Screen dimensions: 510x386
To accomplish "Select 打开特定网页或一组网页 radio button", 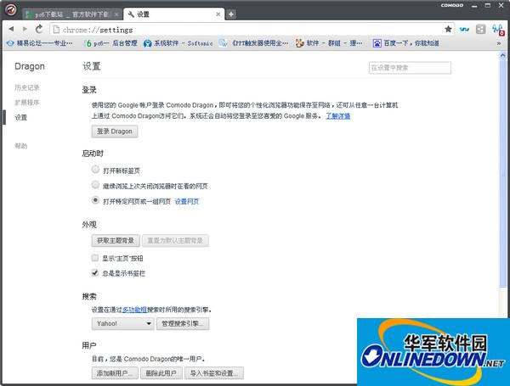I will [95, 200].
